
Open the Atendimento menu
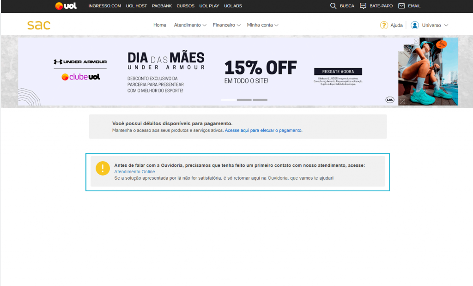coord(188,25)
